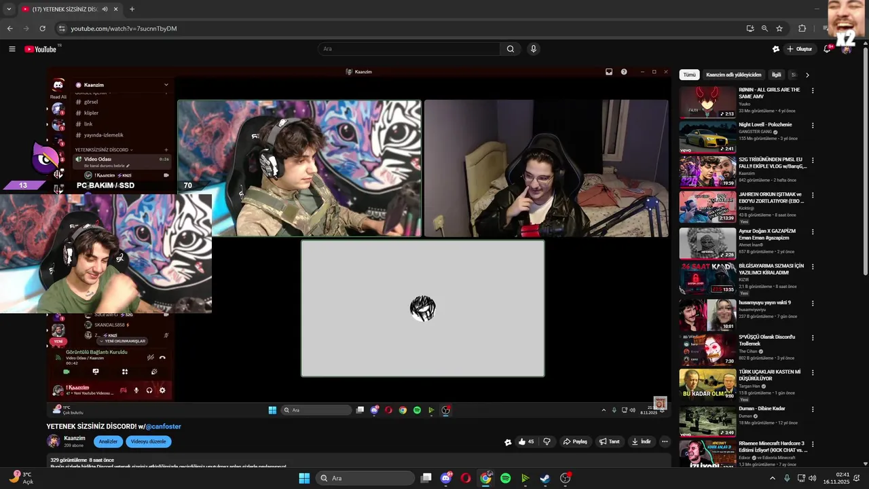The height and width of the screenshot is (489, 869).
Task: Click the Tanıt promote button
Action: click(x=609, y=441)
